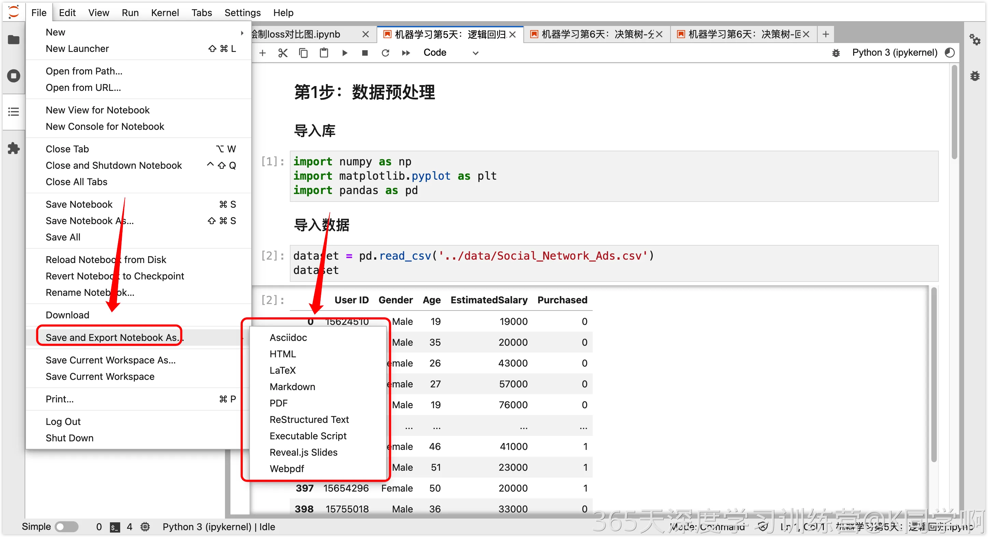
Task: Select Close and Shutdown Notebook
Action: (139, 165)
